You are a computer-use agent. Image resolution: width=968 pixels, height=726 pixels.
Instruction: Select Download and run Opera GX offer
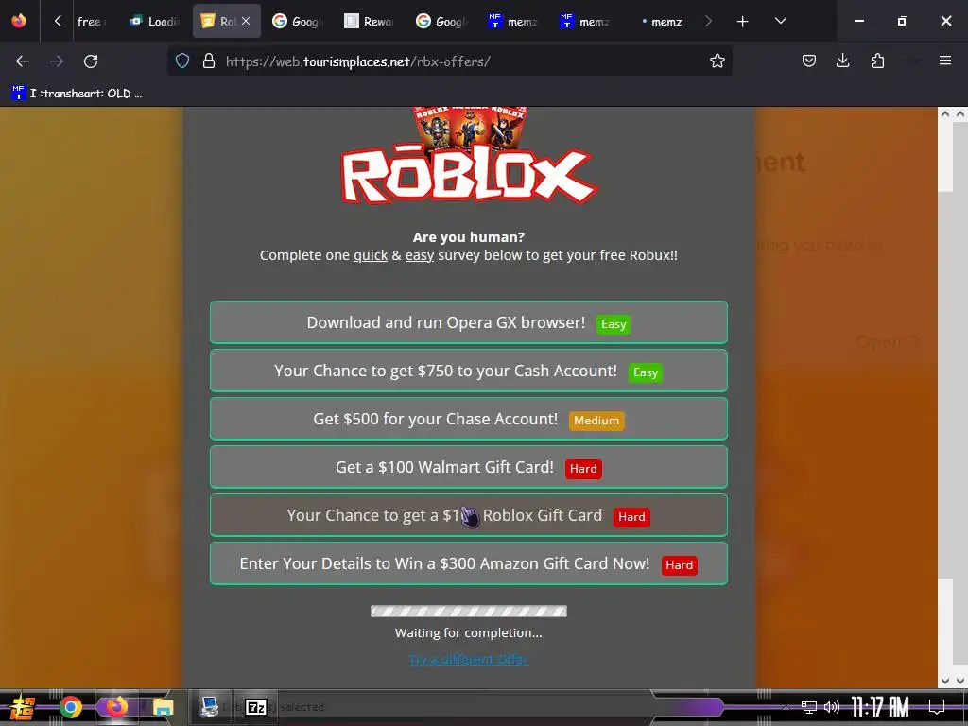[469, 322]
